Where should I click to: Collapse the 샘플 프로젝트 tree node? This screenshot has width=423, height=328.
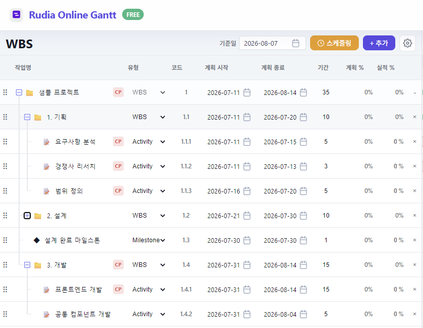(x=19, y=92)
